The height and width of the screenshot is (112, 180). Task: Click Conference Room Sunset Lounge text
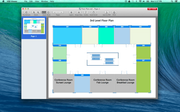point(64,81)
